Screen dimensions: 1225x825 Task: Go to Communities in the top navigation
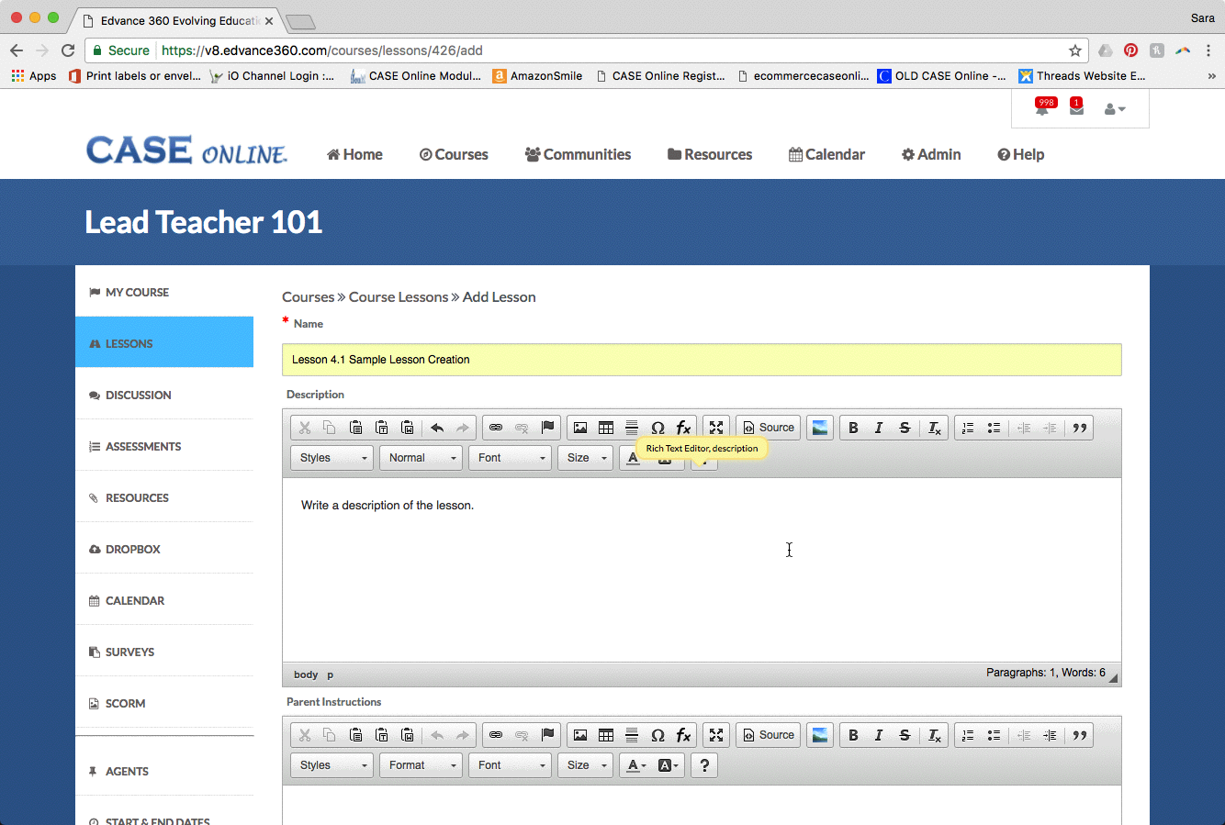578,154
